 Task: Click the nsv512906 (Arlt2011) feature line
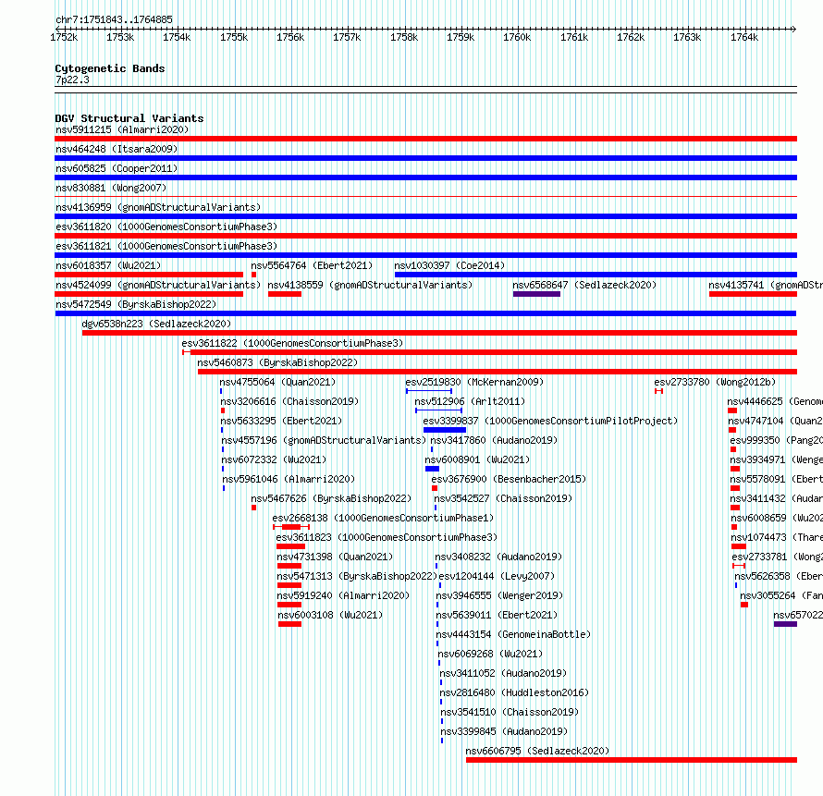[x=439, y=410]
